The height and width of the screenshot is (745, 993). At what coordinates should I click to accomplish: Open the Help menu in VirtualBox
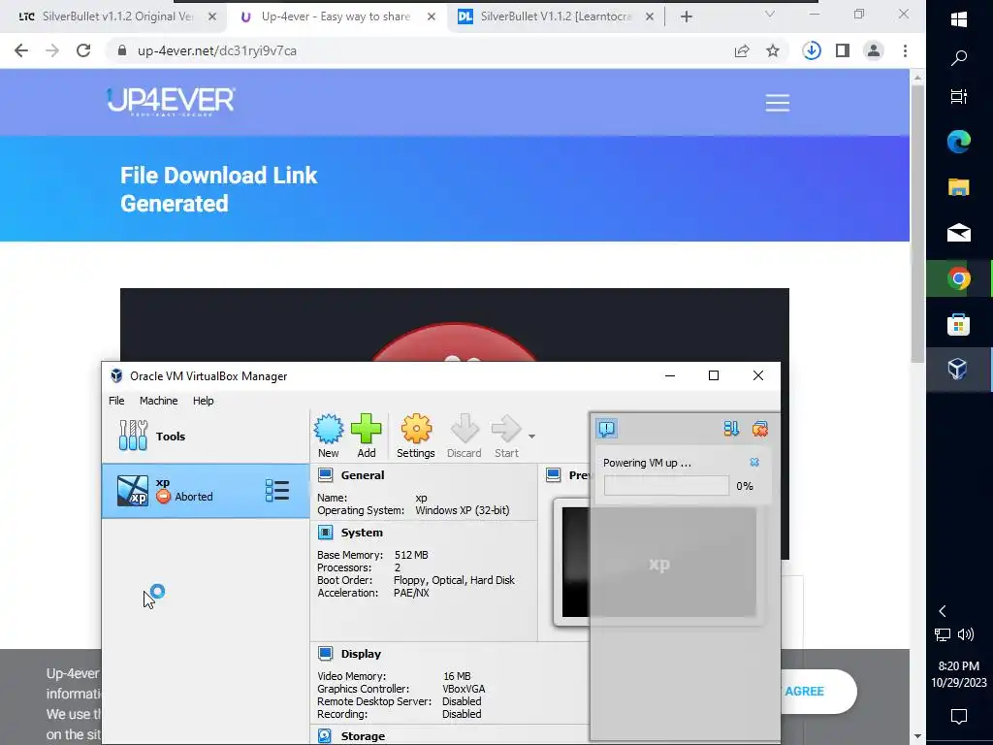click(x=204, y=401)
